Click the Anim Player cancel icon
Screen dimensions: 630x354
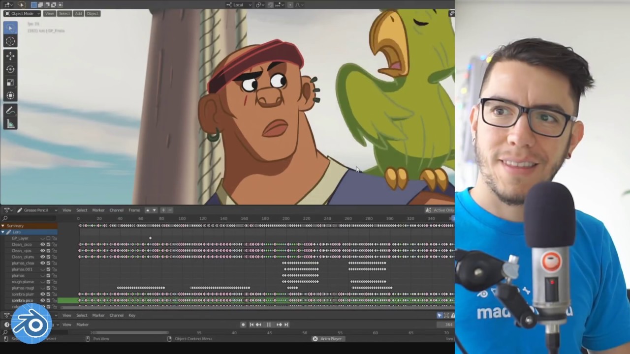(x=315, y=339)
